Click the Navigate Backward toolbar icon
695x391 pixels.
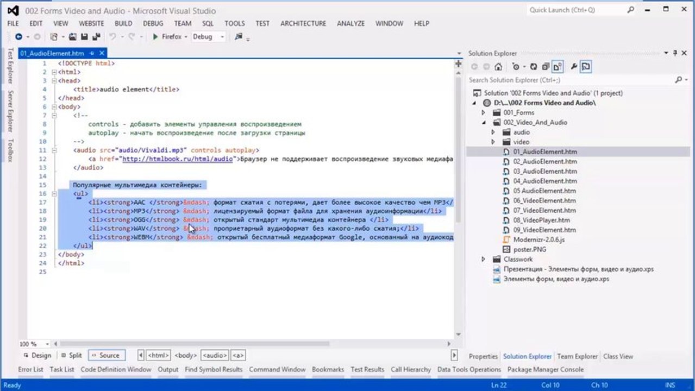click(18, 37)
